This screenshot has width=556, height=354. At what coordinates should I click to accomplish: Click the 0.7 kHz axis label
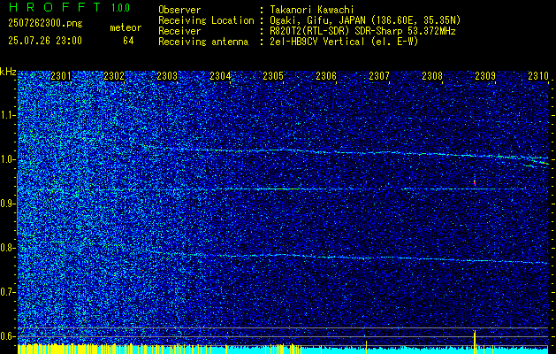pos(8,292)
